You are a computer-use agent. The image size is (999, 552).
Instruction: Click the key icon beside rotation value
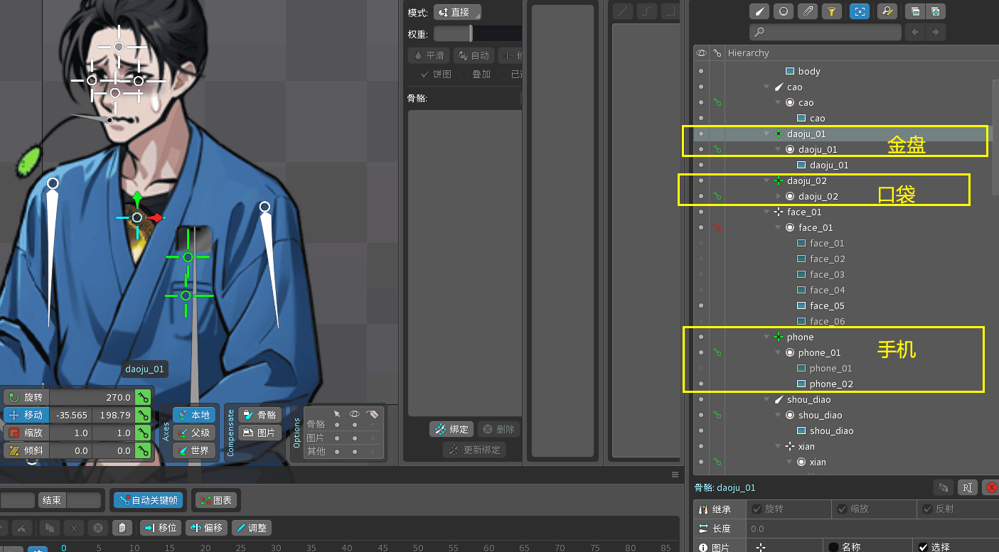coord(144,397)
